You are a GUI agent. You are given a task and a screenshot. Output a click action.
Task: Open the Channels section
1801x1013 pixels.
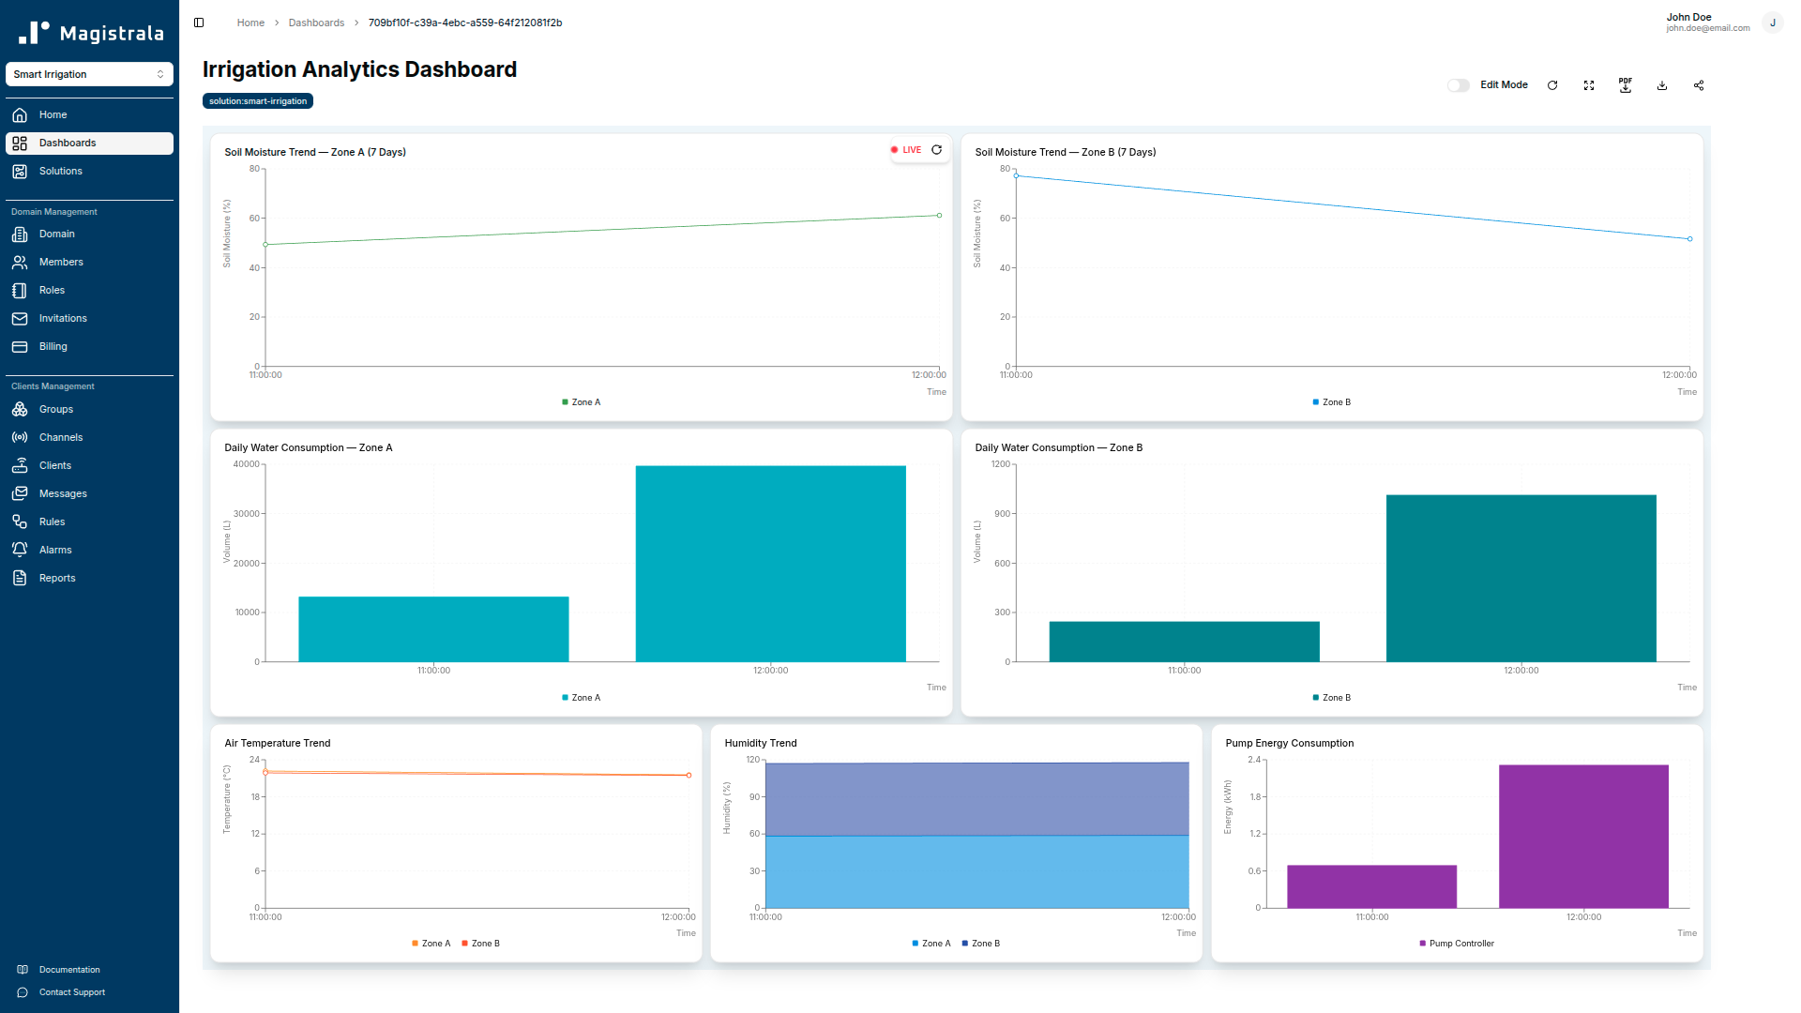tap(60, 437)
